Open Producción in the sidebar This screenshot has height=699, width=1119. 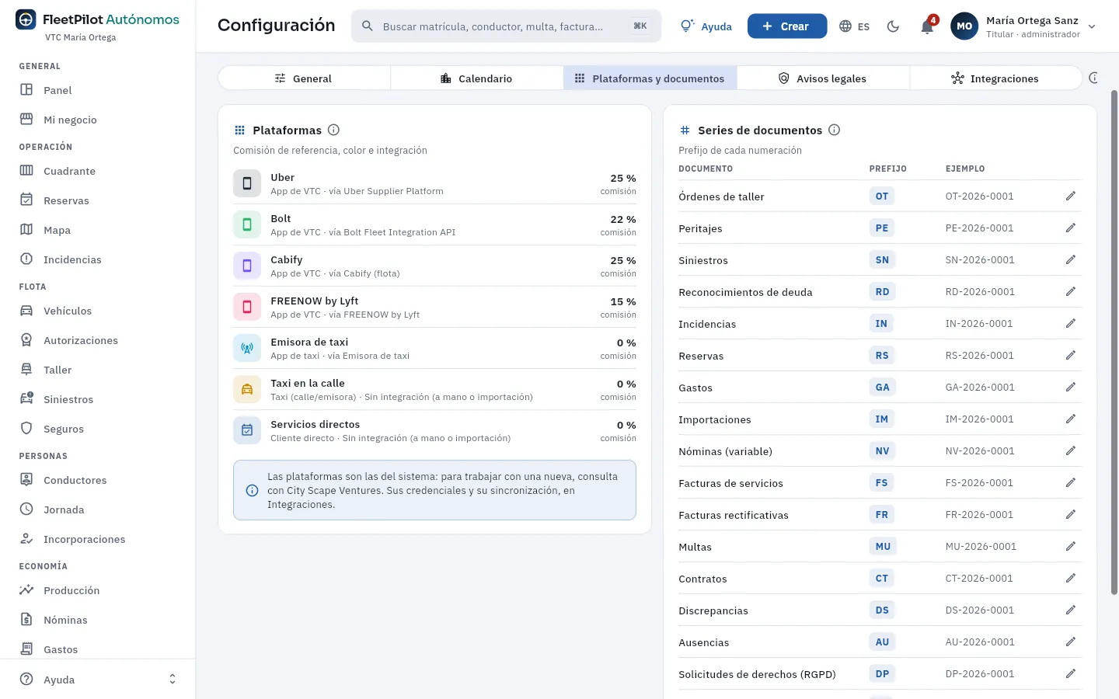[x=98, y=590]
